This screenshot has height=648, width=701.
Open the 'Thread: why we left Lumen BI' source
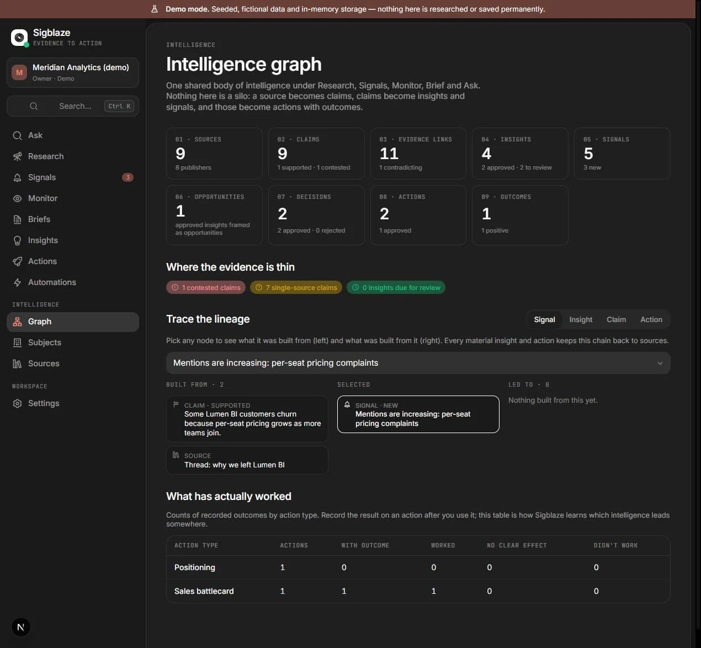tap(247, 460)
